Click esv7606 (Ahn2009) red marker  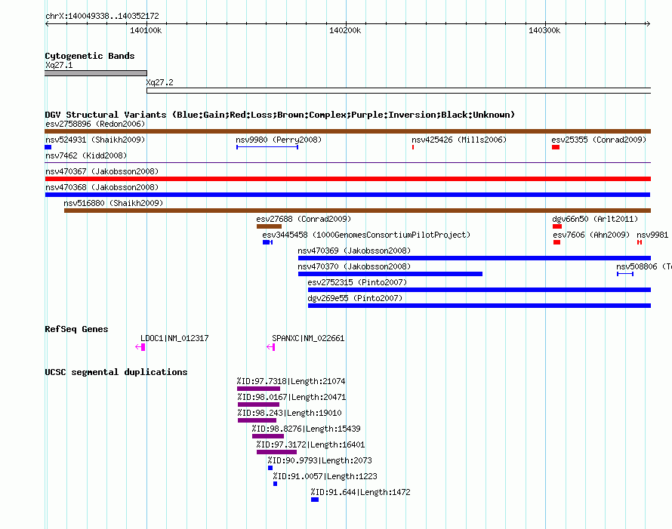[556, 242]
